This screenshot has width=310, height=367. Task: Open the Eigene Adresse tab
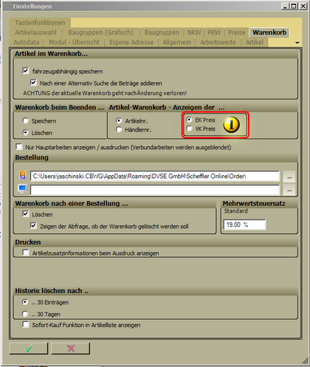[131, 42]
